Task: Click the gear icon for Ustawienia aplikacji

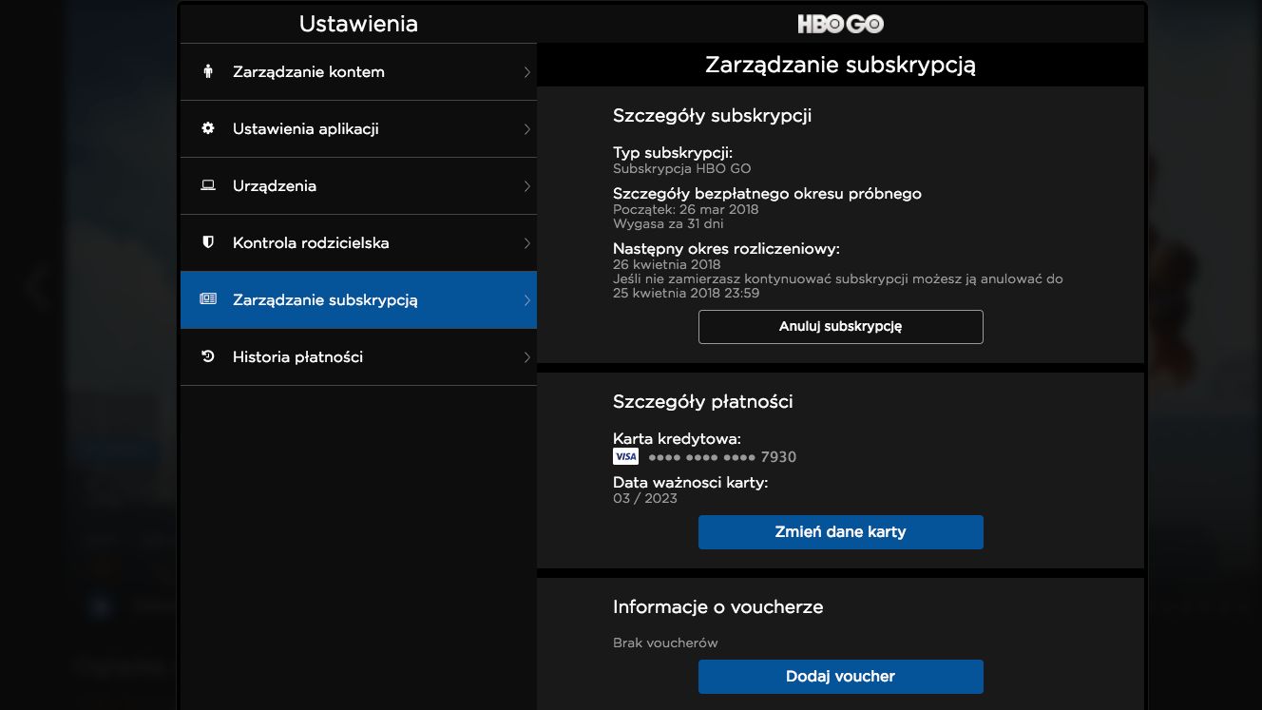Action: [x=208, y=128]
